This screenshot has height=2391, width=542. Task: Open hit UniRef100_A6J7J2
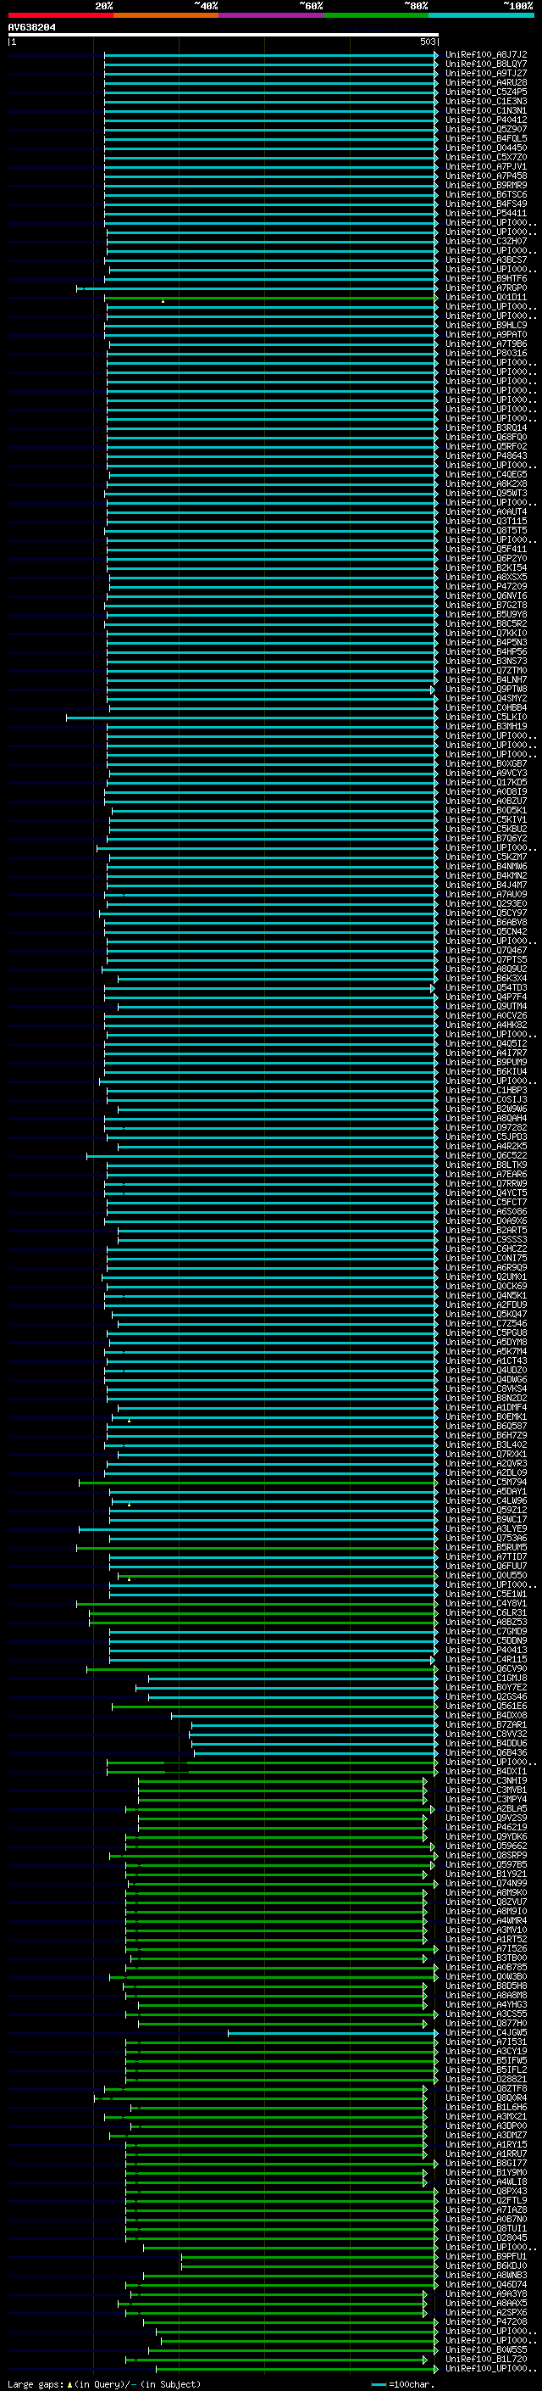tap(486, 55)
